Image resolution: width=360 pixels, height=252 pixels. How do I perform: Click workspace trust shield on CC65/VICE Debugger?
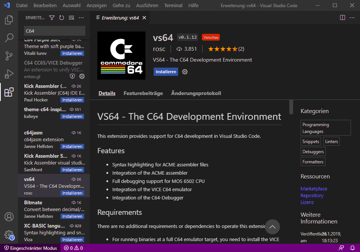pyautogui.click(x=72, y=76)
